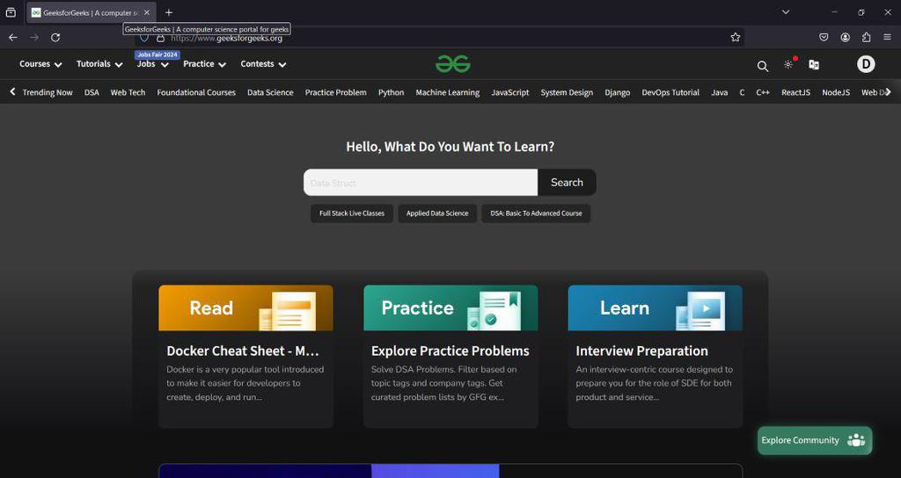
Task: Select the Python topic
Action: (391, 92)
